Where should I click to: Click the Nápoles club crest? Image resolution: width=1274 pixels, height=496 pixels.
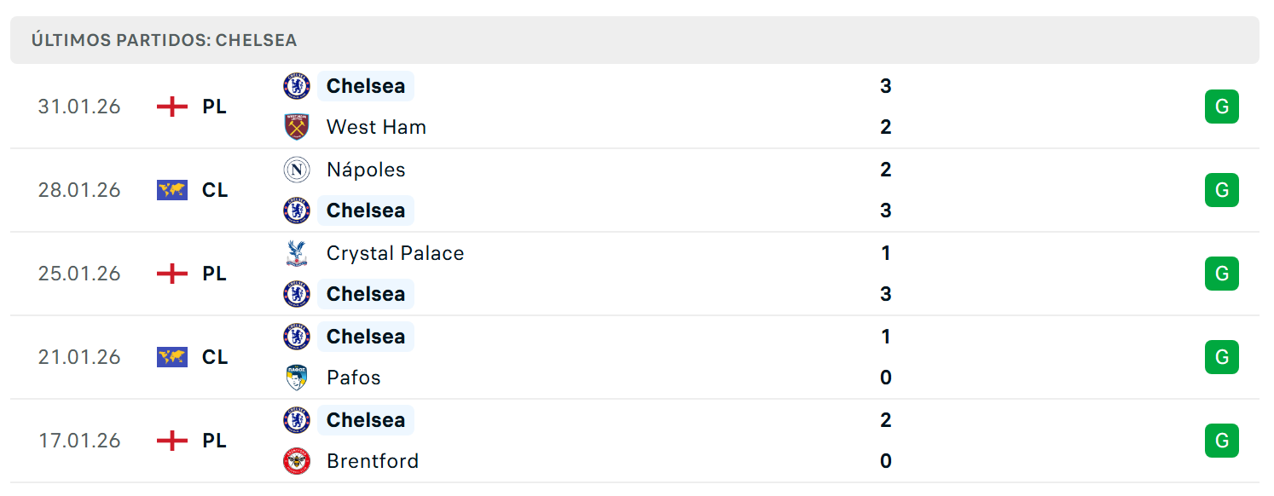(x=297, y=170)
